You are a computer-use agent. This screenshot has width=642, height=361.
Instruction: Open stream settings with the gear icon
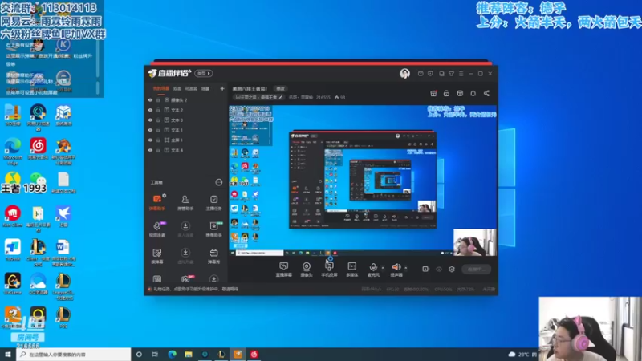tap(452, 269)
